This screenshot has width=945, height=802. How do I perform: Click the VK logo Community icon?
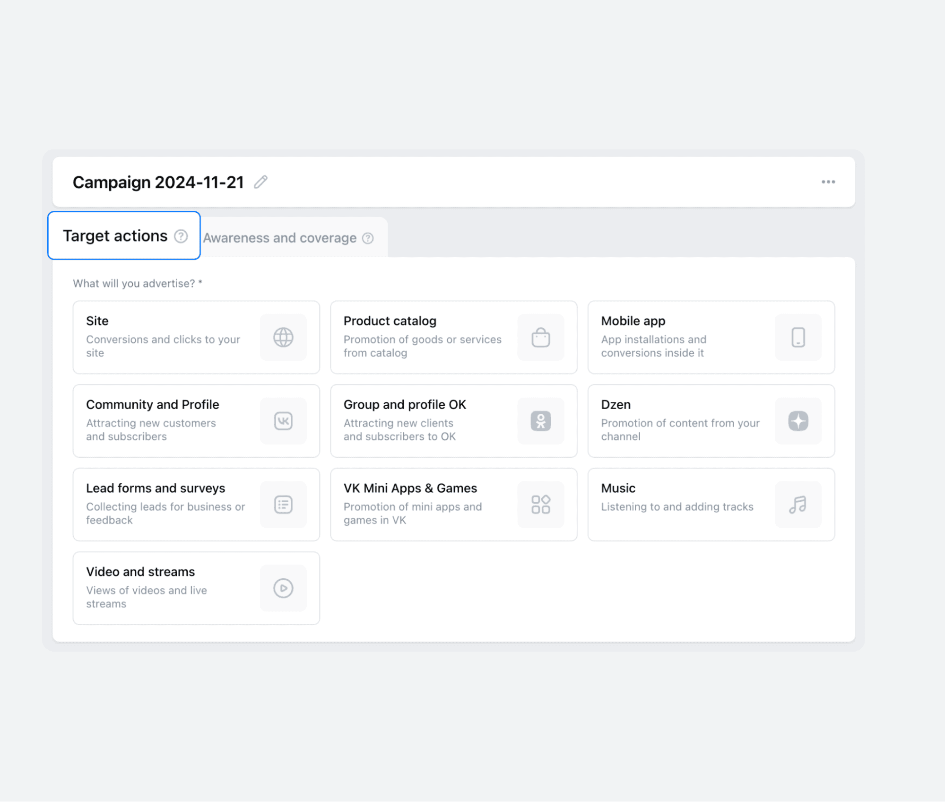pyautogui.click(x=283, y=421)
